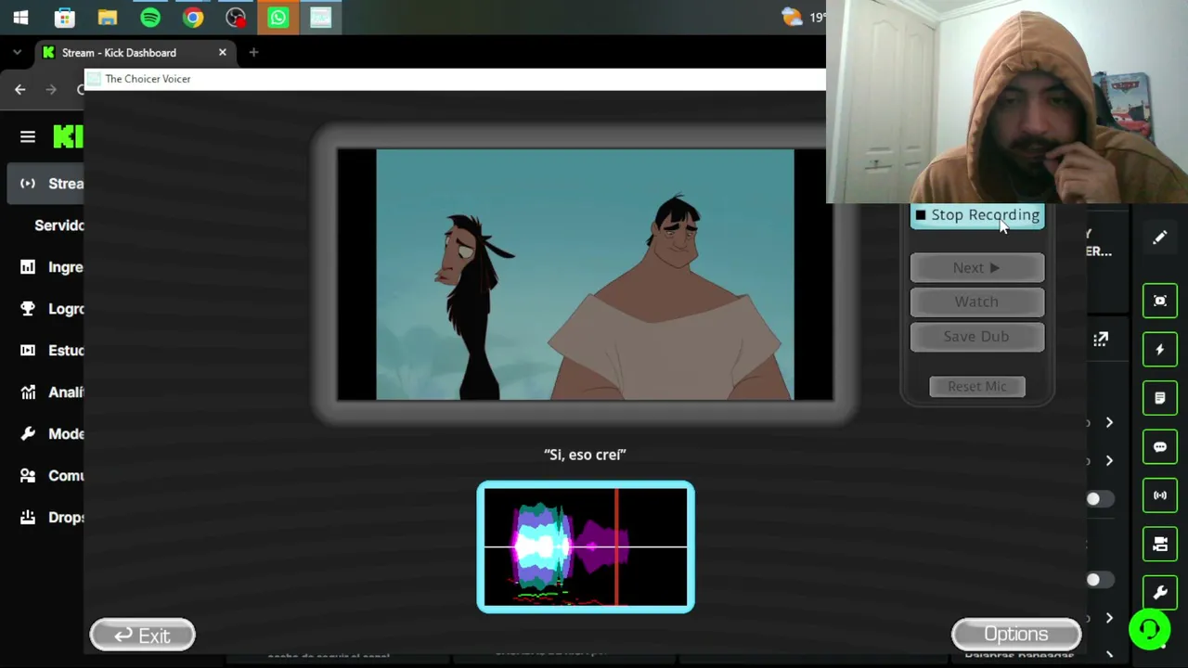Open the Servidor item in Kick sidebar
The image size is (1188, 668).
click(x=58, y=225)
